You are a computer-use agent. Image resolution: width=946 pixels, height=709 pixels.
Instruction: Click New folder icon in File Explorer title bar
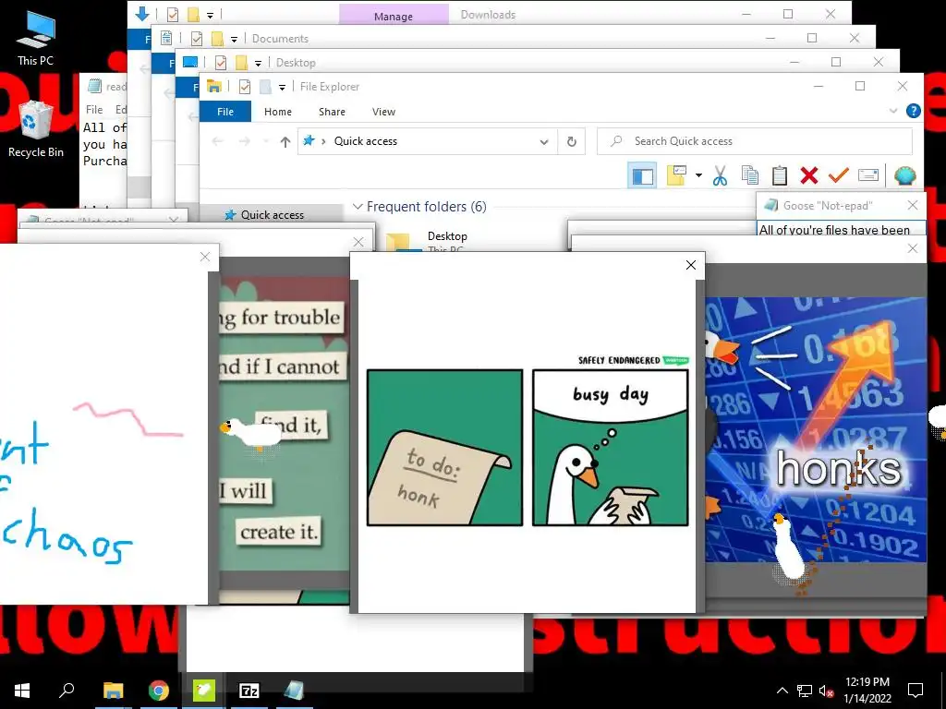pyautogui.click(x=265, y=87)
